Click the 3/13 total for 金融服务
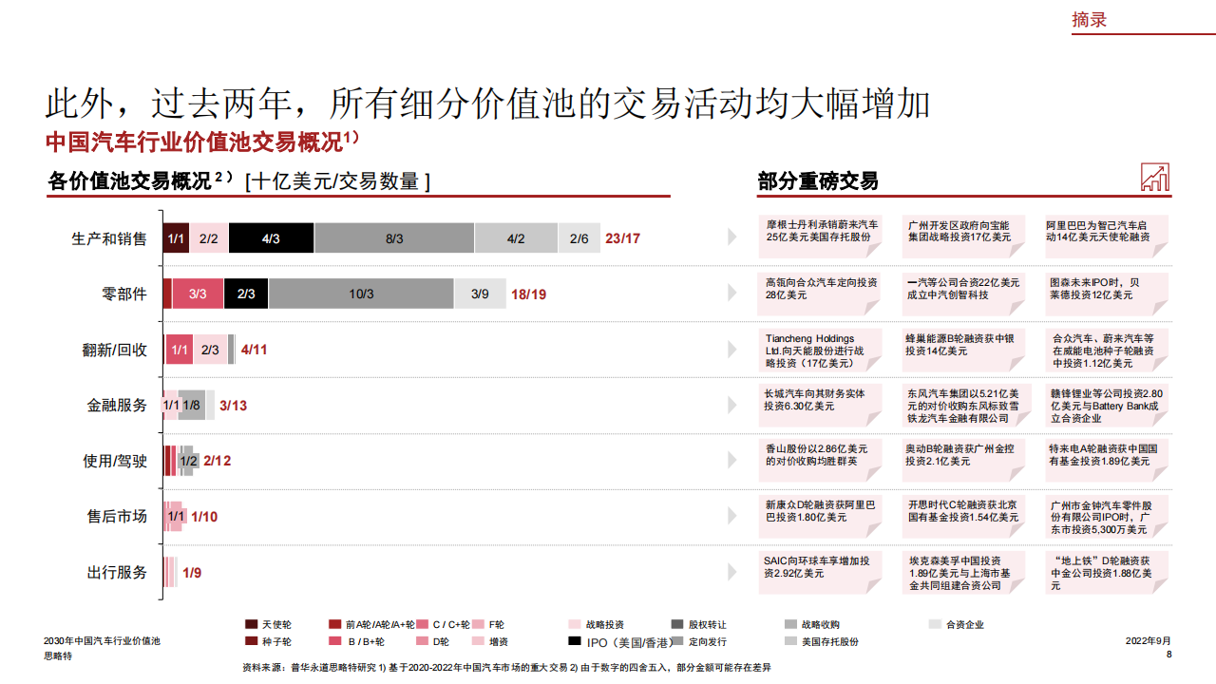This screenshot has height=684, width=1216. click(233, 406)
